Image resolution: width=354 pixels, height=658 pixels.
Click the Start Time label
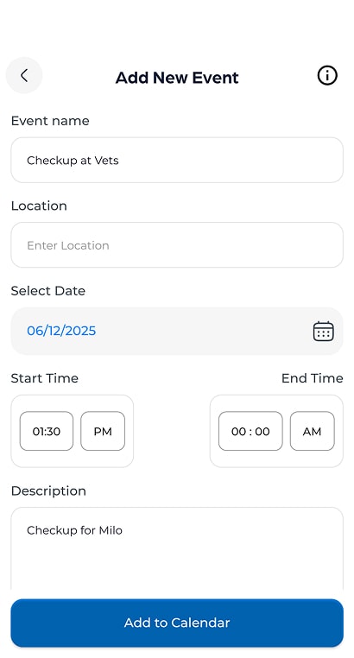(44, 378)
